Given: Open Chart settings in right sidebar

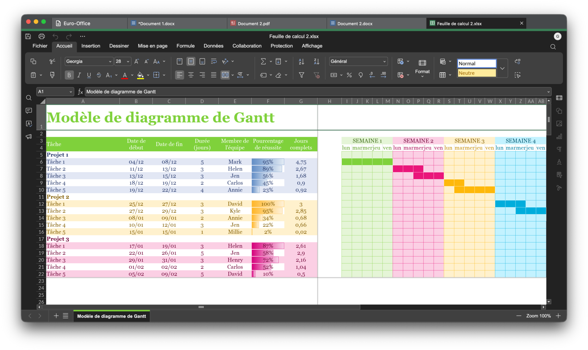Looking at the screenshot, I should (559, 137).
